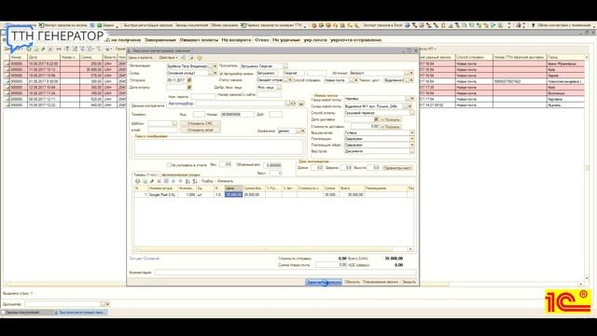Click Текст сообщения text area
597x336 pixels.
coord(218,147)
